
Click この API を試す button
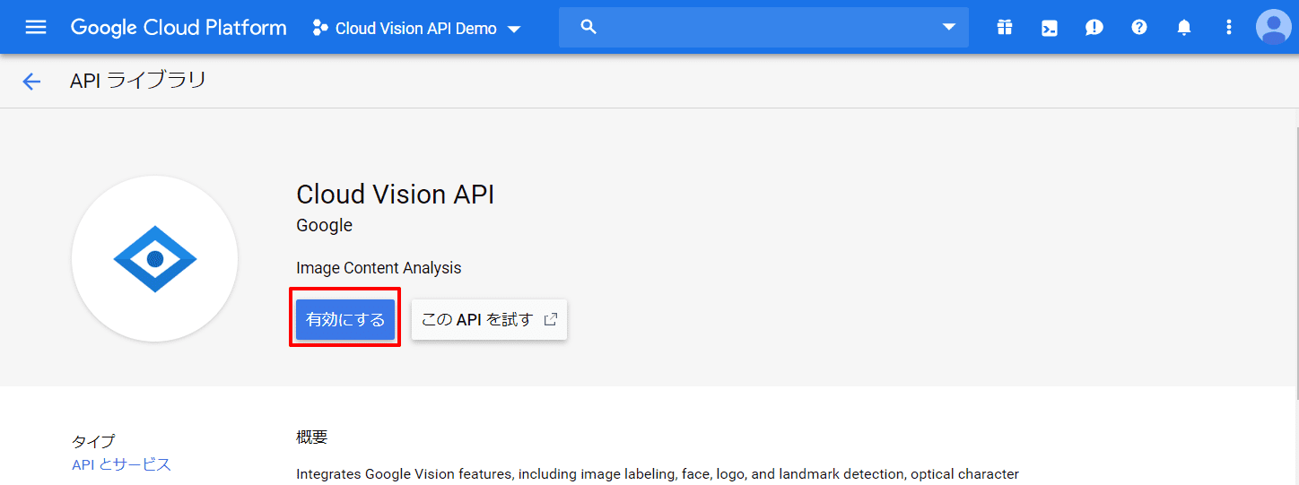tap(489, 319)
